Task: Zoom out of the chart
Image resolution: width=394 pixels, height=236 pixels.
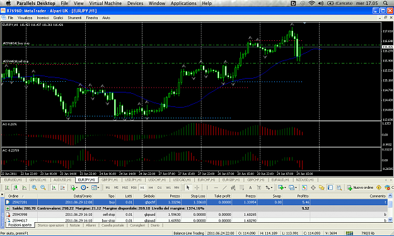Action: 43,188
